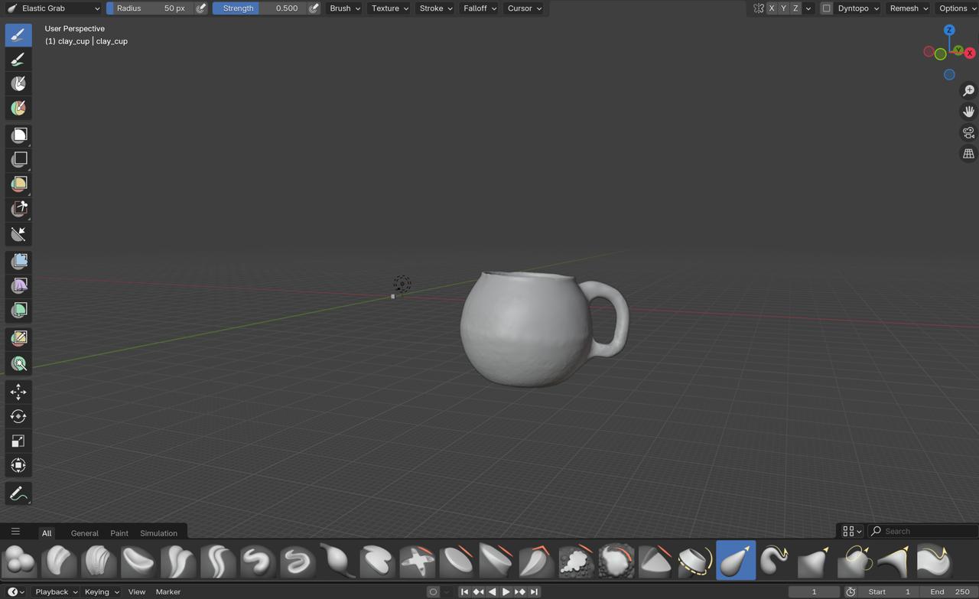
Task: Select the Box Face Set tool
Action: click(18, 184)
